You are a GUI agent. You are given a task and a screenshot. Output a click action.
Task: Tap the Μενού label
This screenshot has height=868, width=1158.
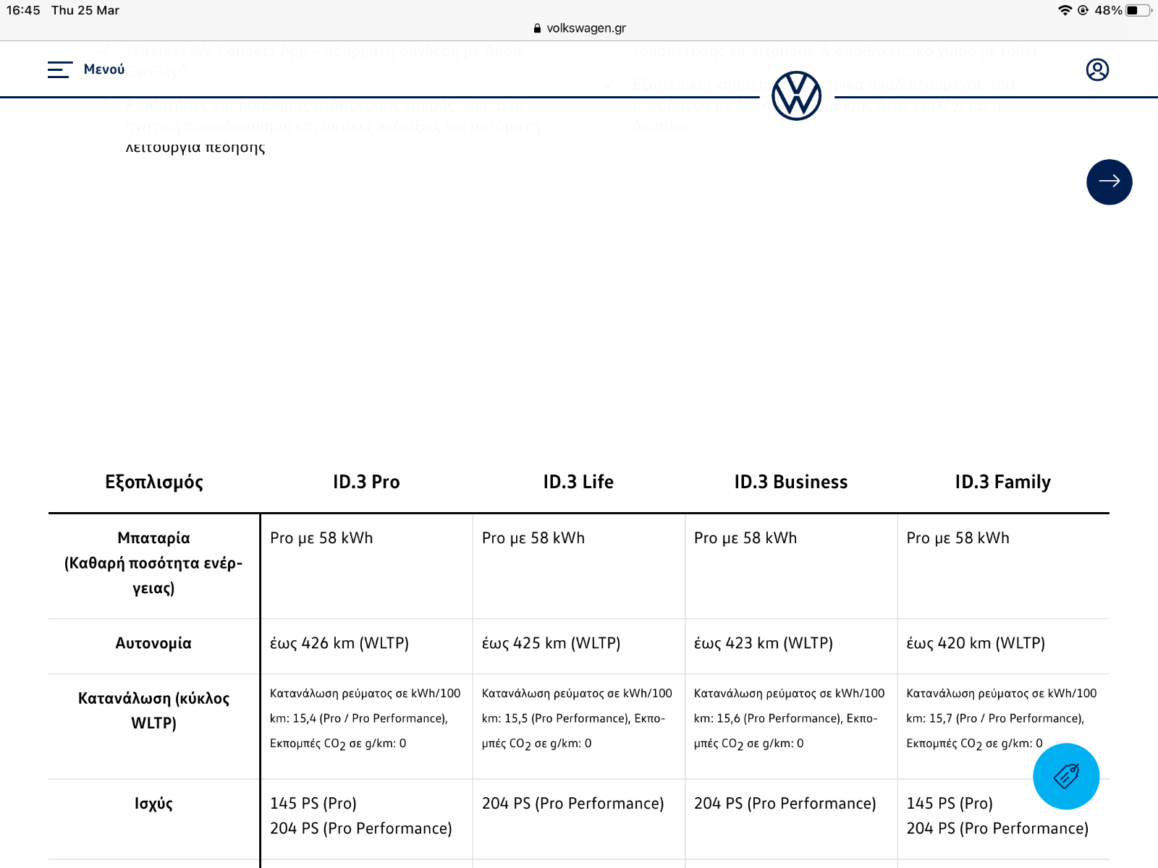104,69
